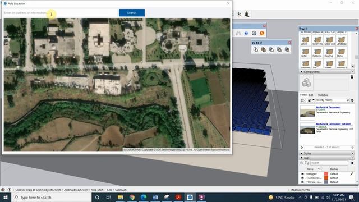Close the Tray 1 panel
Screen dimensions: 359x202
pyautogui.click(x=357, y=29)
